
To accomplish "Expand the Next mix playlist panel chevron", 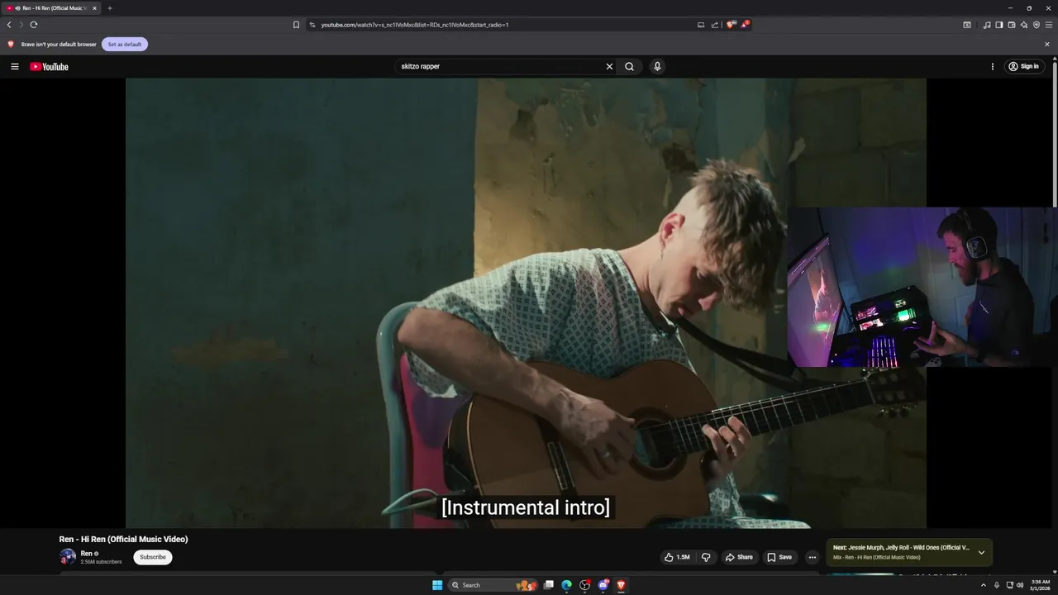I will tap(981, 552).
